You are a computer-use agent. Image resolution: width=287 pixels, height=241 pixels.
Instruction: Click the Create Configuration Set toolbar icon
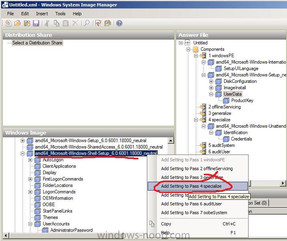(108, 23)
